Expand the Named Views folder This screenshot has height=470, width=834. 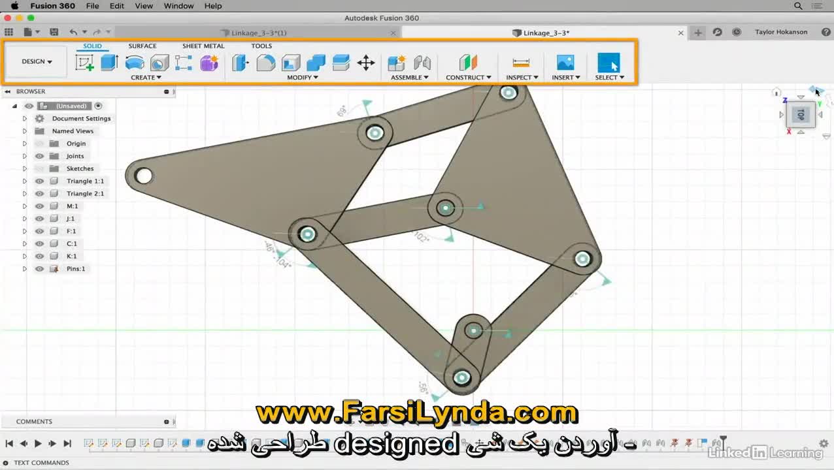(x=25, y=131)
